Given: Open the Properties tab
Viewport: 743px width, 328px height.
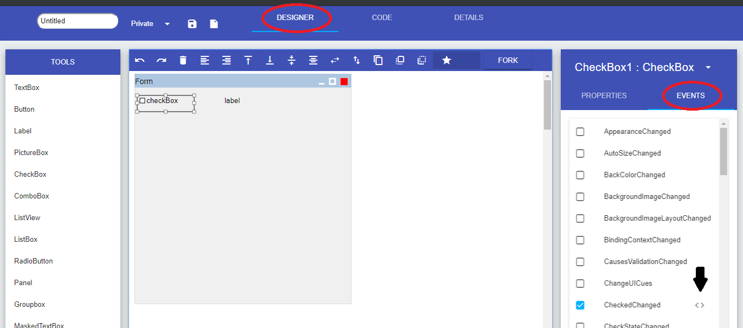Looking at the screenshot, I should point(604,95).
